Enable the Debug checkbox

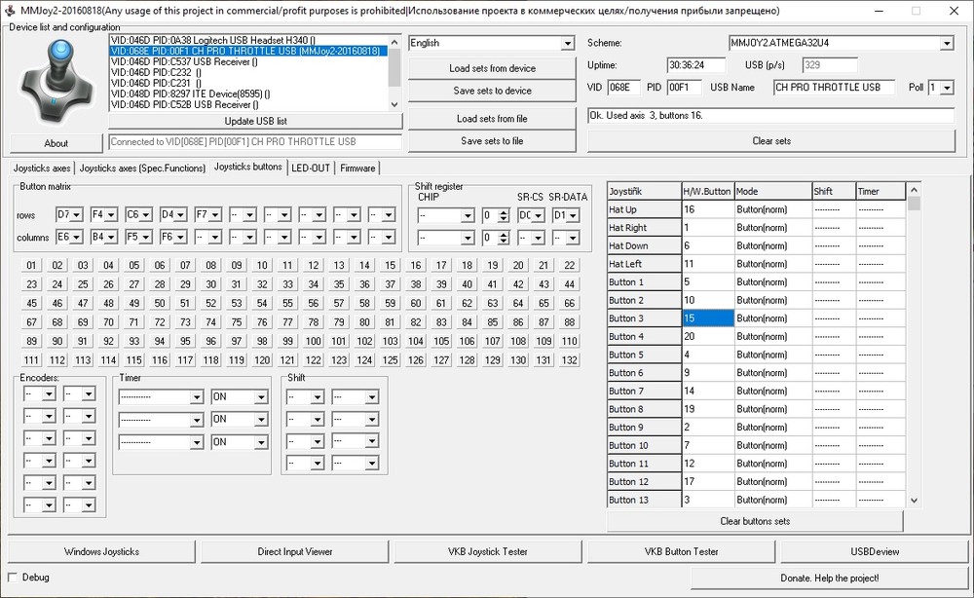(14, 577)
